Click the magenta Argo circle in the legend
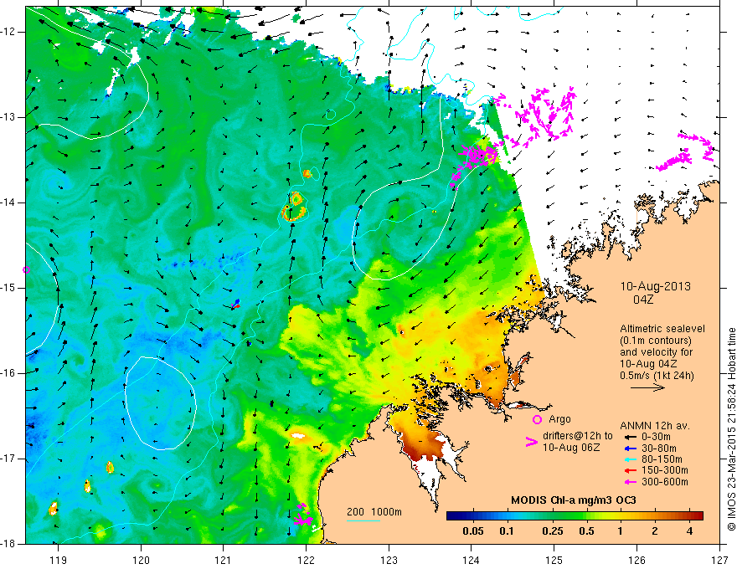 click(x=537, y=420)
